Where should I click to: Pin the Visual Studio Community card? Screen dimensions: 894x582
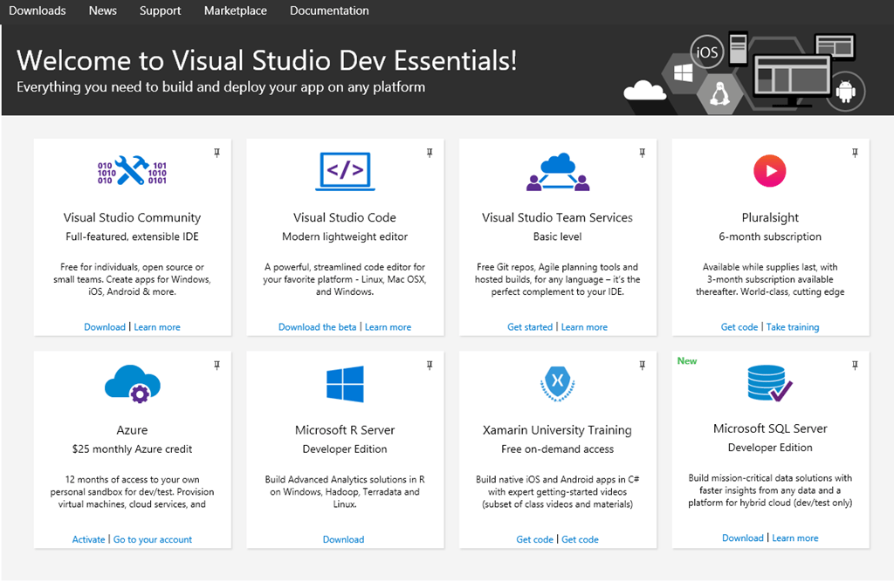pos(217,153)
